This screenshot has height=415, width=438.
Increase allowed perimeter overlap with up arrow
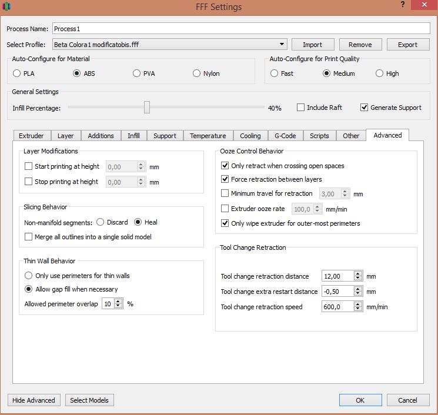click(x=118, y=301)
